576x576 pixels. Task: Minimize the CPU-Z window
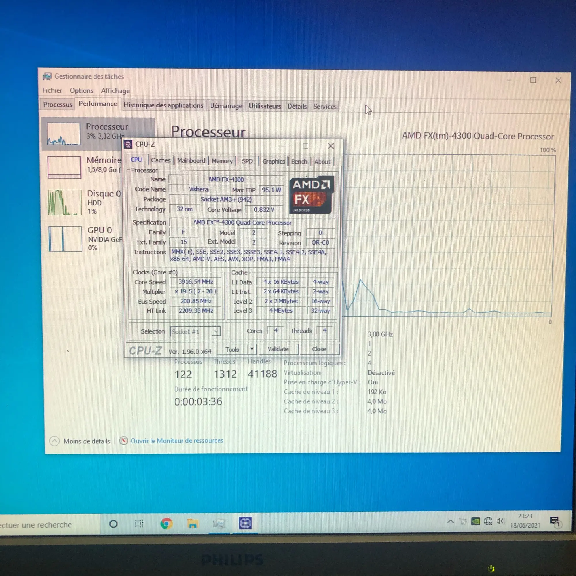point(281,146)
